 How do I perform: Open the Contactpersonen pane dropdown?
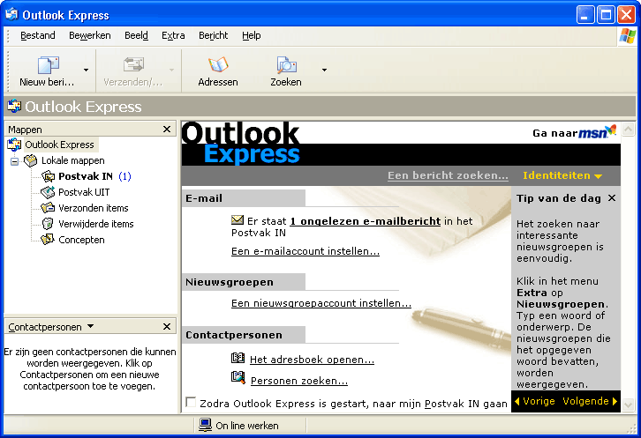(x=90, y=326)
